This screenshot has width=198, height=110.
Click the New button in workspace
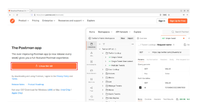tap(123, 38)
